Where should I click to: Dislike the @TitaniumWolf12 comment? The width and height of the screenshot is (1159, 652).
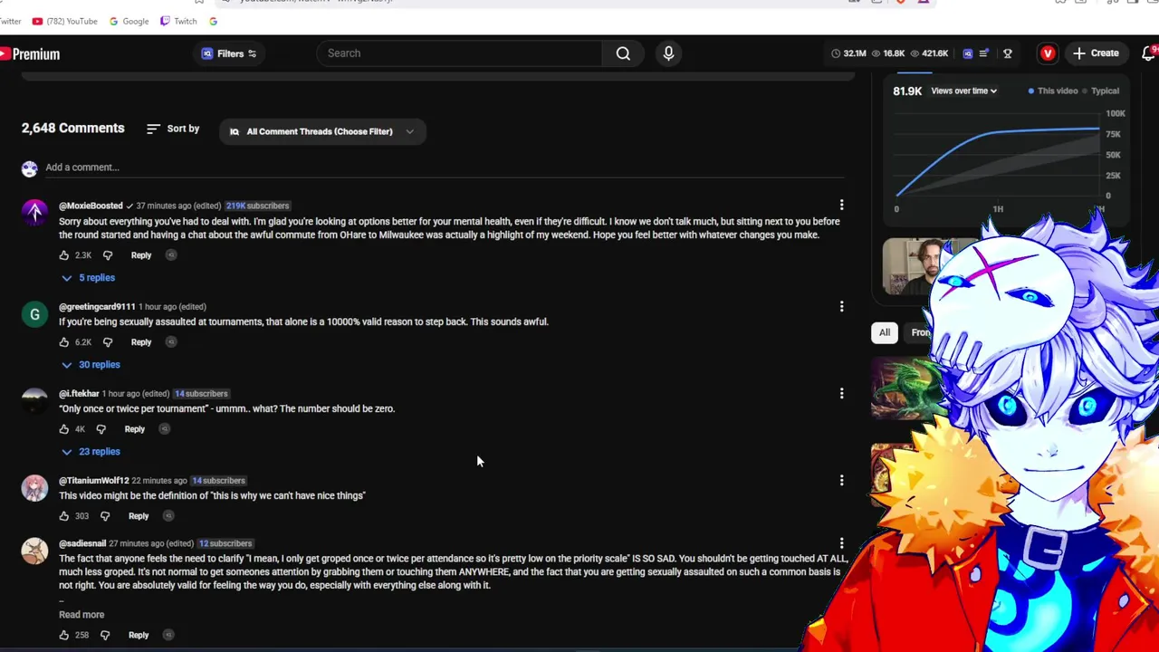[x=105, y=516]
